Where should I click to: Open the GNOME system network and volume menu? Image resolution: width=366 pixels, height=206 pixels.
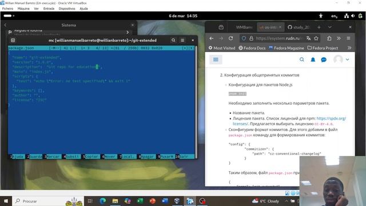[353, 16]
